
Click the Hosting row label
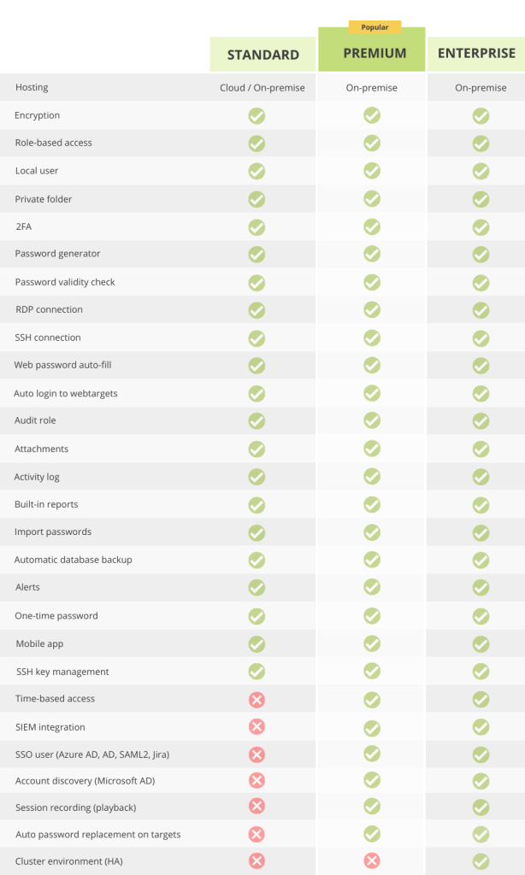pyautogui.click(x=32, y=87)
